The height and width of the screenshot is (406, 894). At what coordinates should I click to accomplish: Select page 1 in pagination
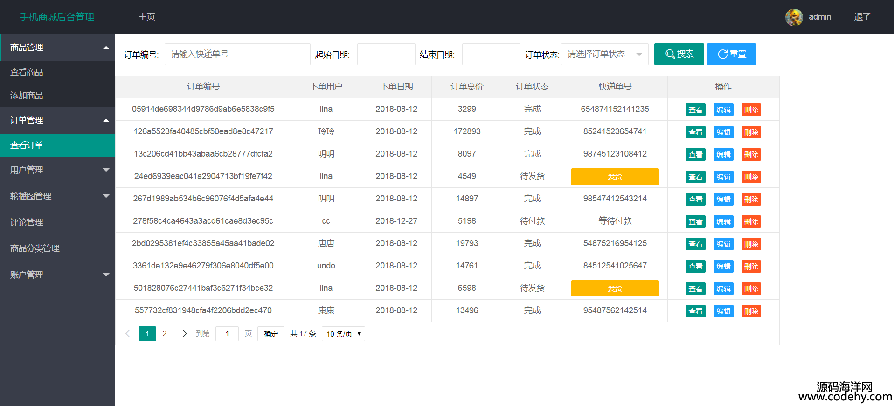(x=147, y=334)
